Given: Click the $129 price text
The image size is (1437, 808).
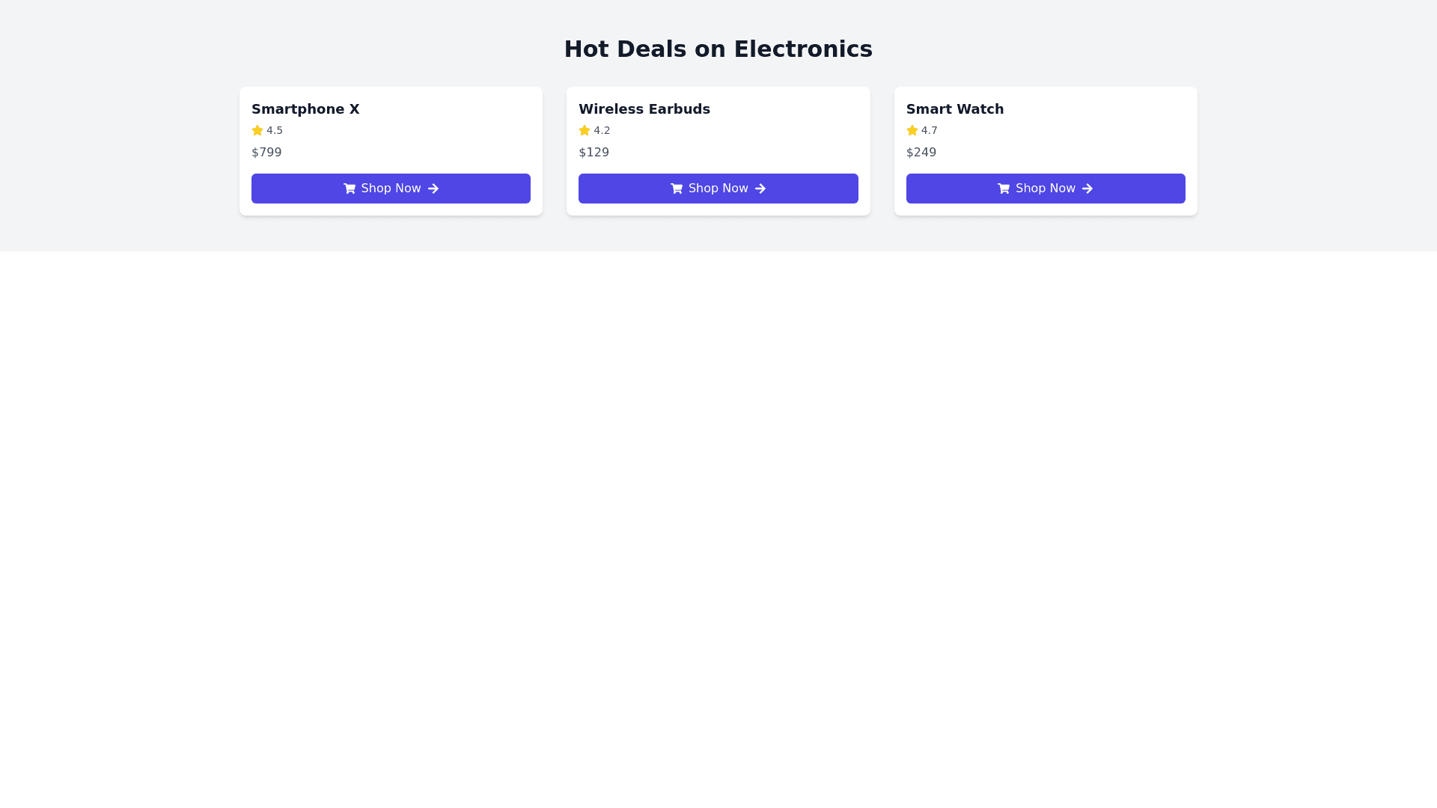Looking at the screenshot, I should click(x=594, y=153).
